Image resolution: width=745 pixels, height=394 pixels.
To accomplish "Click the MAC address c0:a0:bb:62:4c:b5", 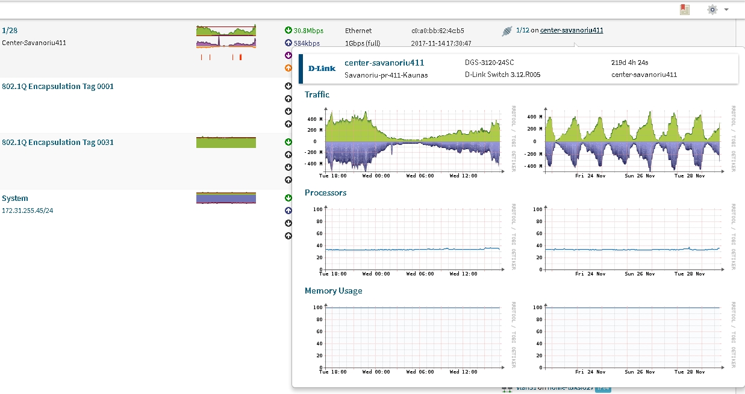I will pyautogui.click(x=438, y=30).
